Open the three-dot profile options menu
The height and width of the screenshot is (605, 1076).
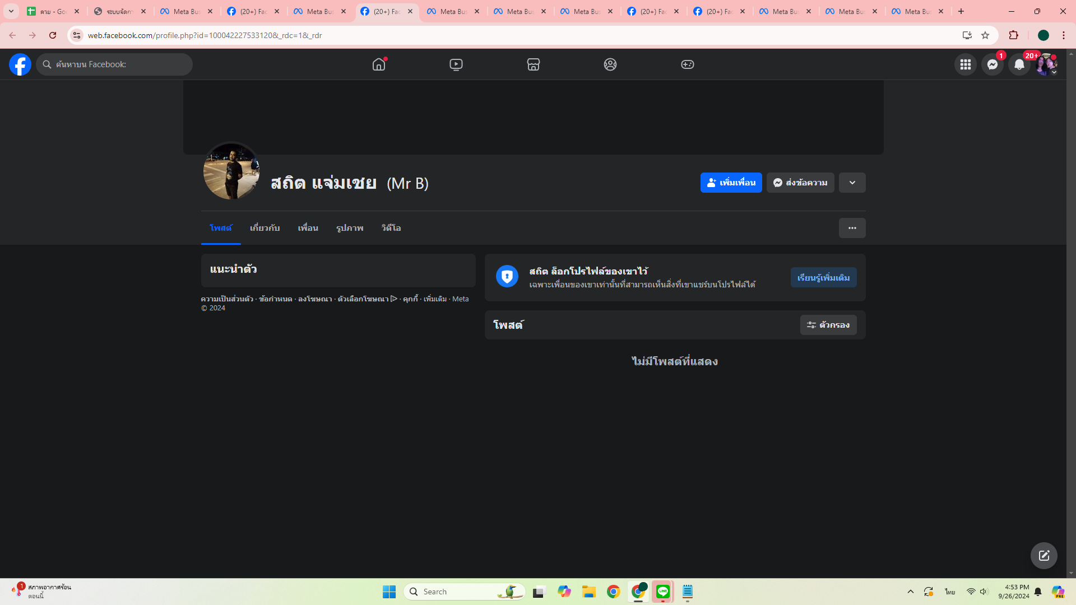coord(852,228)
